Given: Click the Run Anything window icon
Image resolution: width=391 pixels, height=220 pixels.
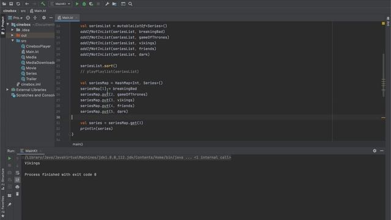Looking at the screenshot, I should tap(123, 4).
